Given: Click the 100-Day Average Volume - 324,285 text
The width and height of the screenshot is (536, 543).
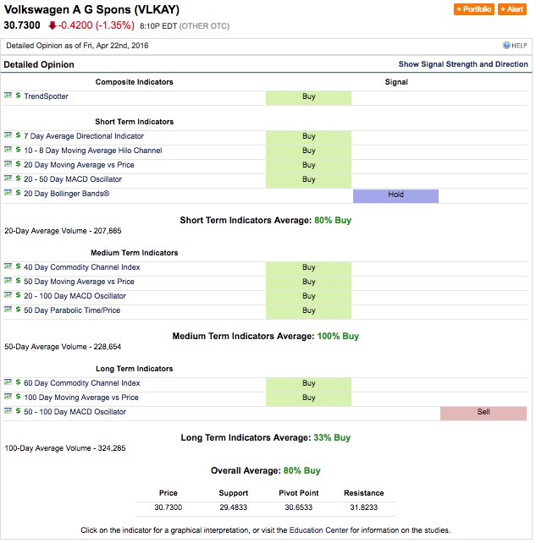Looking at the screenshot, I should point(65,448).
